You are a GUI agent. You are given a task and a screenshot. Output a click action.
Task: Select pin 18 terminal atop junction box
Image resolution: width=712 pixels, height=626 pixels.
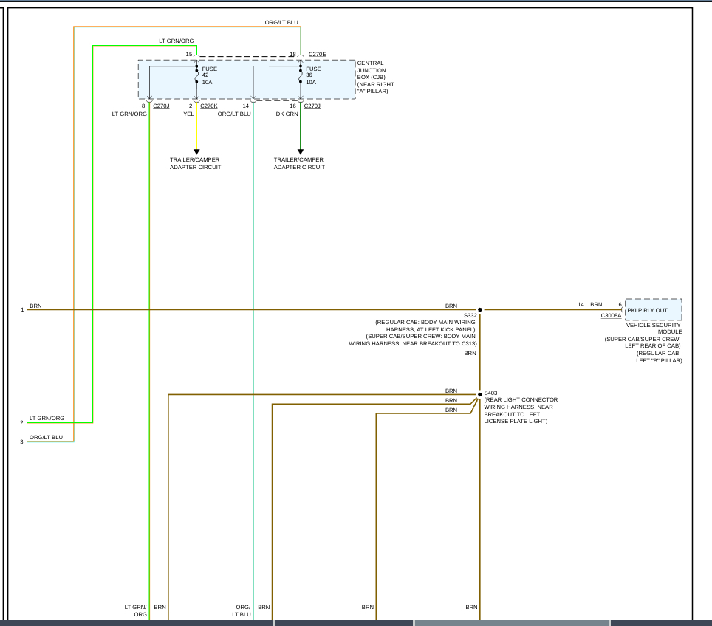coord(301,55)
